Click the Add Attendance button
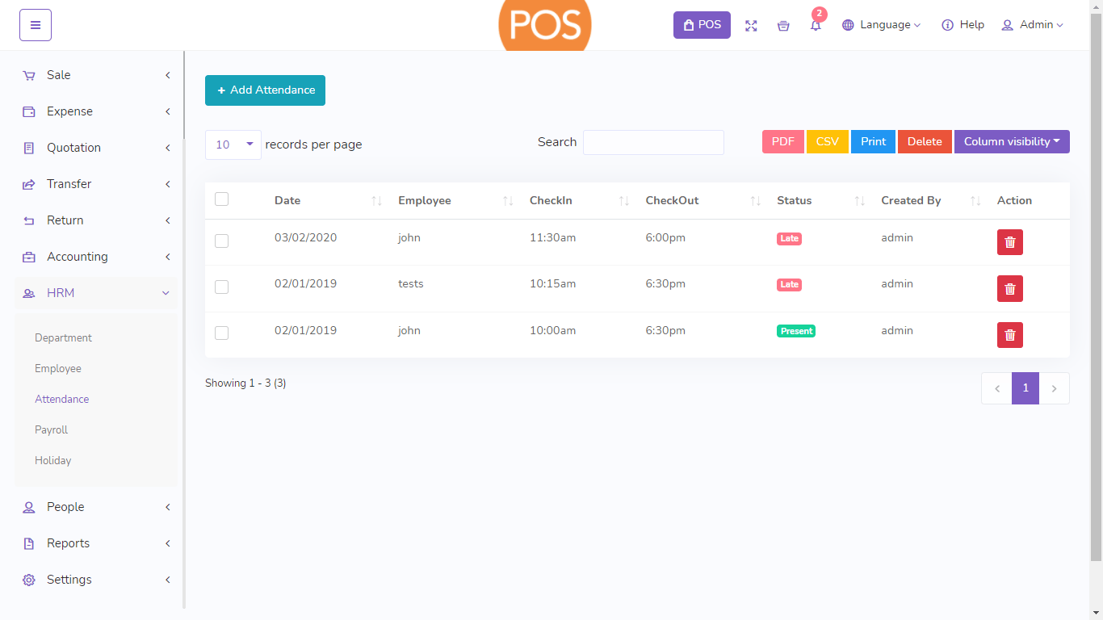This screenshot has width=1103, height=620. pyautogui.click(x=265, y=90)
